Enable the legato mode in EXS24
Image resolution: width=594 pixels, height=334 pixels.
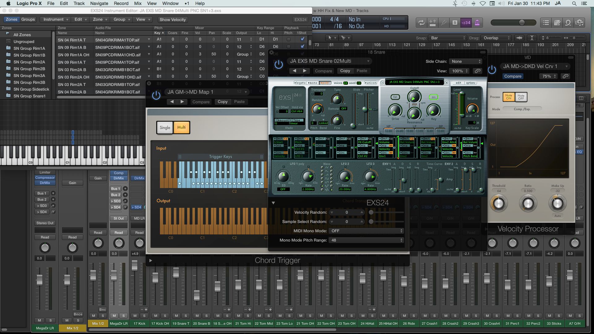click(300, 83)
